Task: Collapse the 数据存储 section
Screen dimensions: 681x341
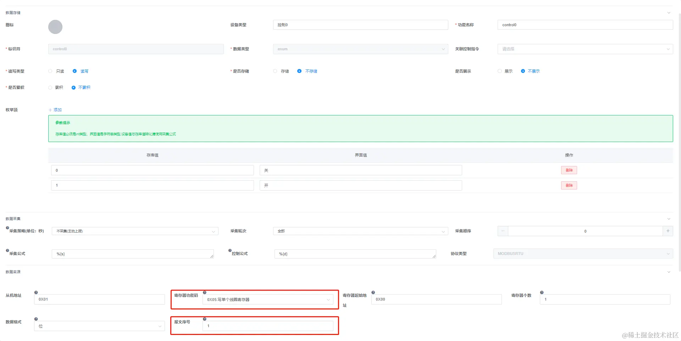Action: (669, 13)
